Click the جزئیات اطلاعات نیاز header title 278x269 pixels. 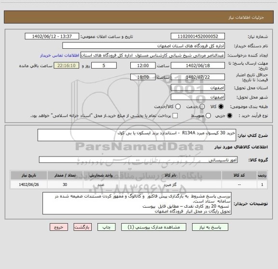point(246,17)
